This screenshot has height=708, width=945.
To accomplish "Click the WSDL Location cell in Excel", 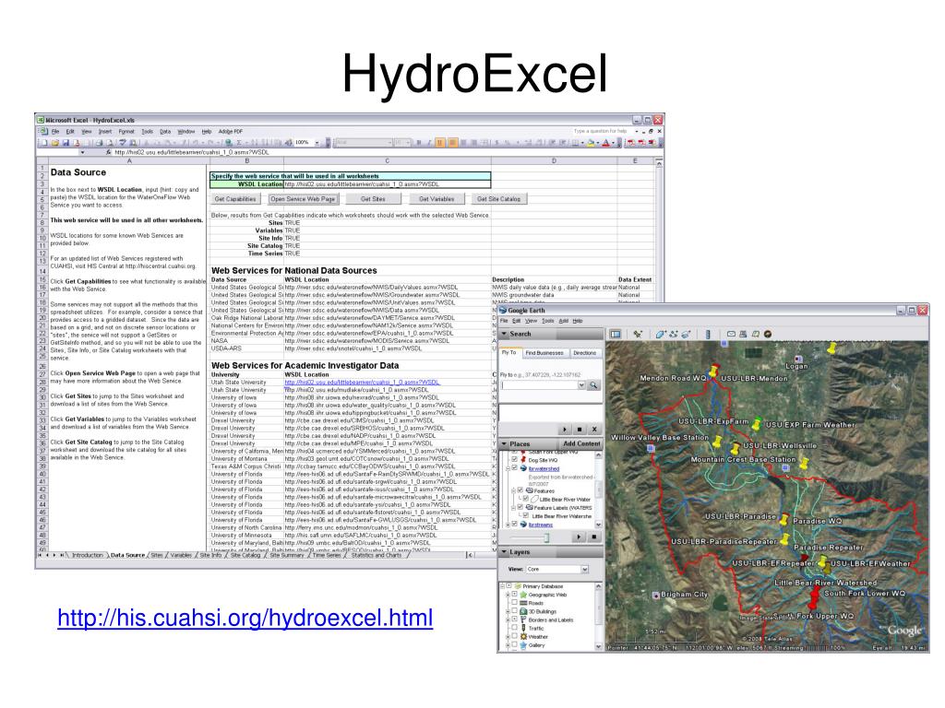I will [x=387, y=184].
